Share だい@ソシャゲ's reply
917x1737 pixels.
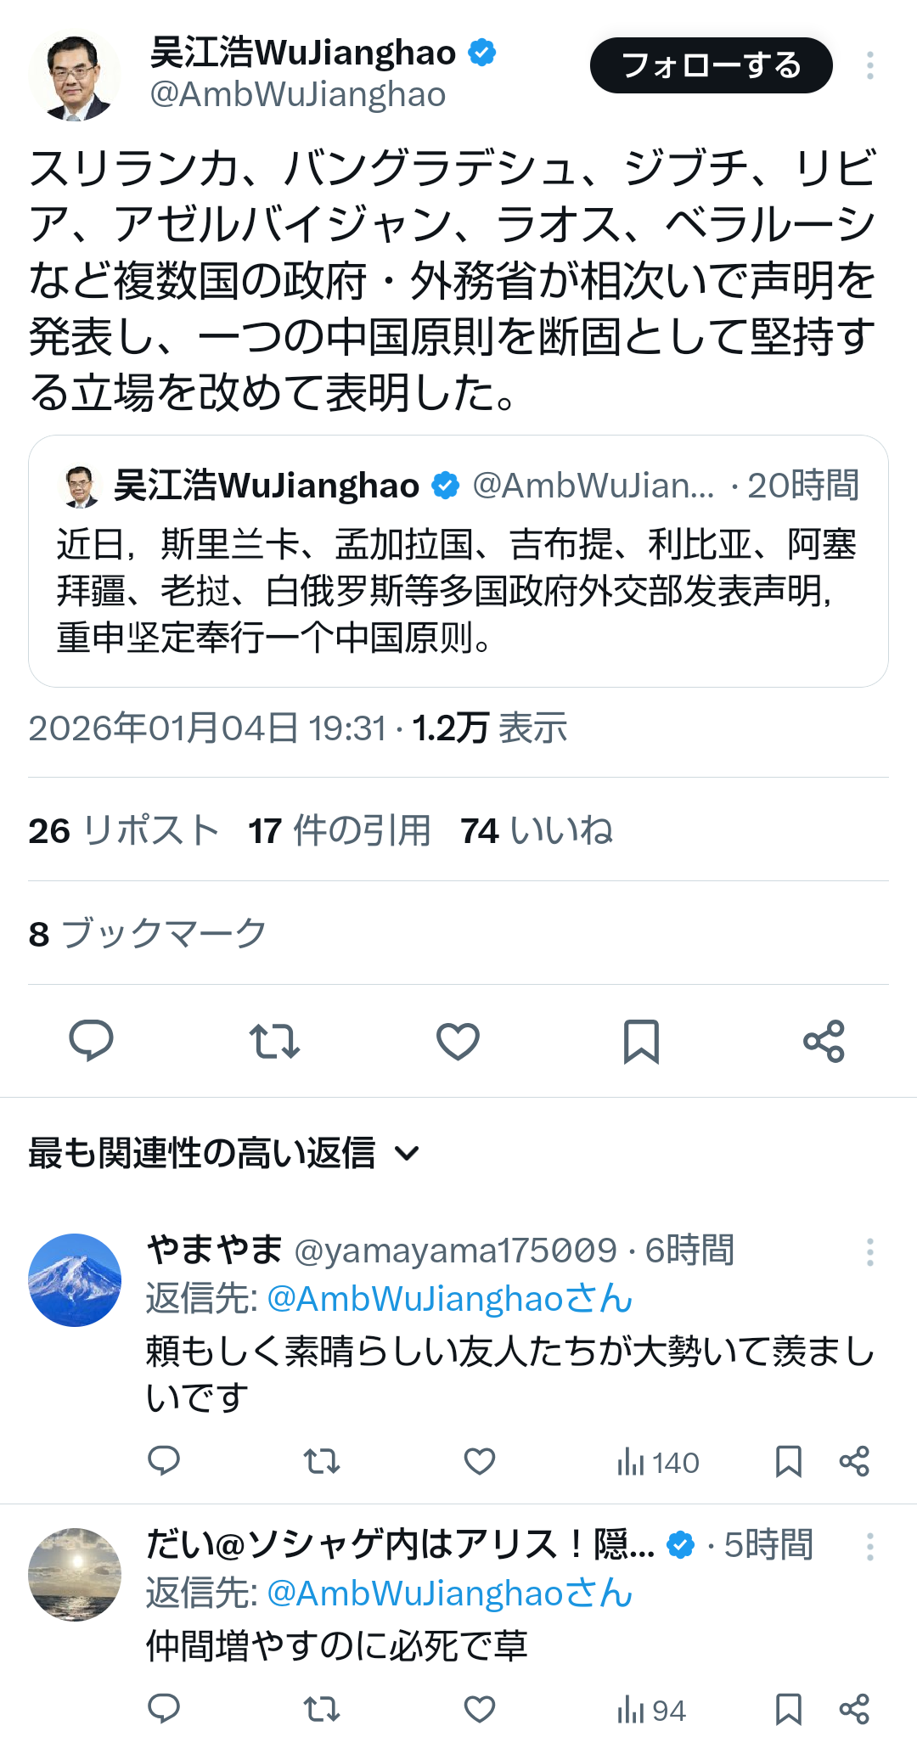854,1709
